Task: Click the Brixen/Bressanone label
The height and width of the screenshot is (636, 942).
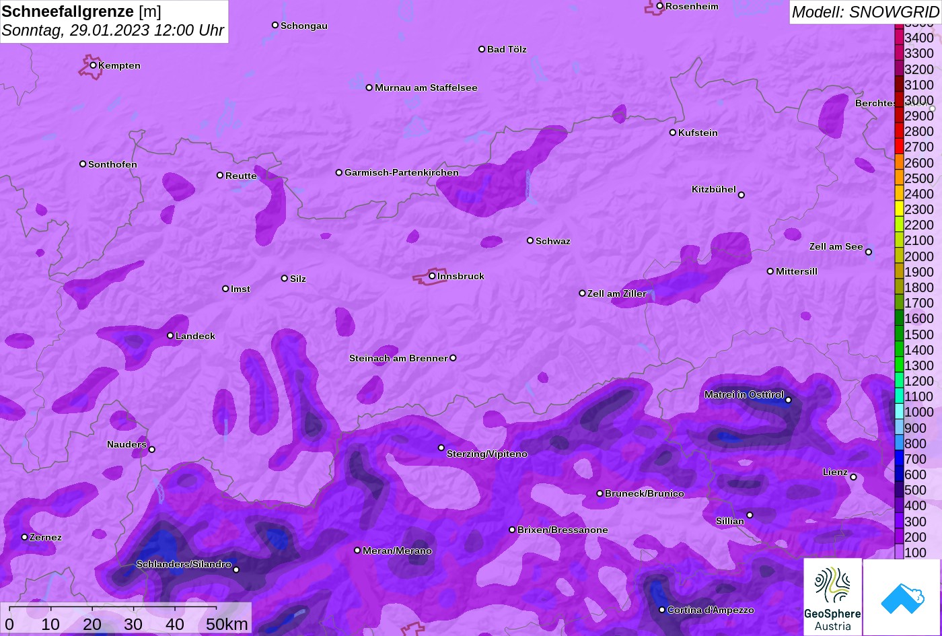Action: (x=563, y=530)
